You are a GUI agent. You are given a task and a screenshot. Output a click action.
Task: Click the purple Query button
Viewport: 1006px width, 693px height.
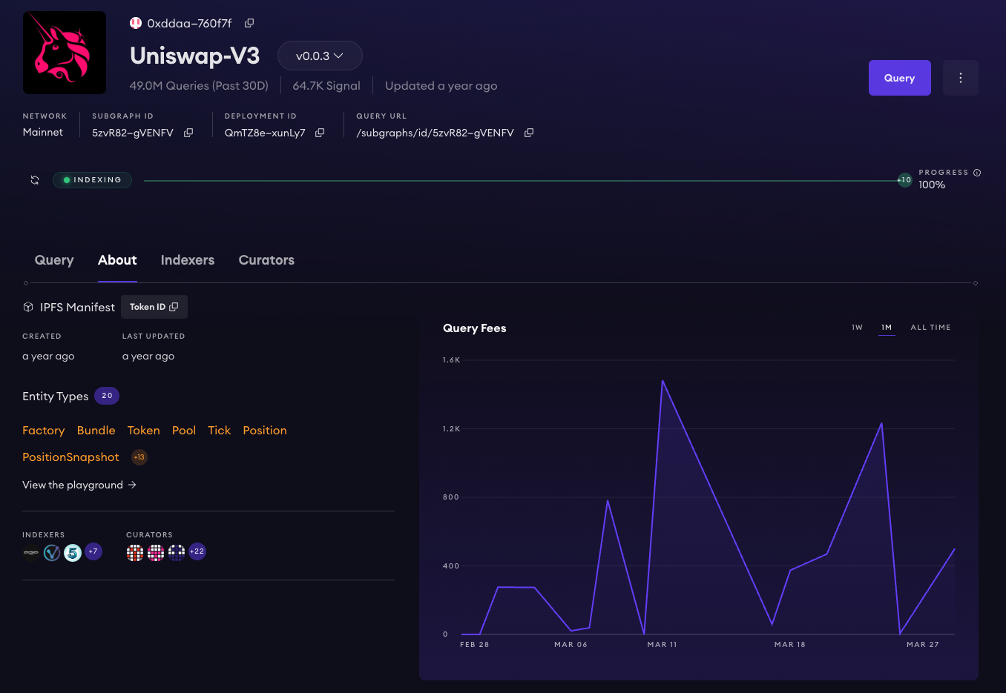(899, 78)
